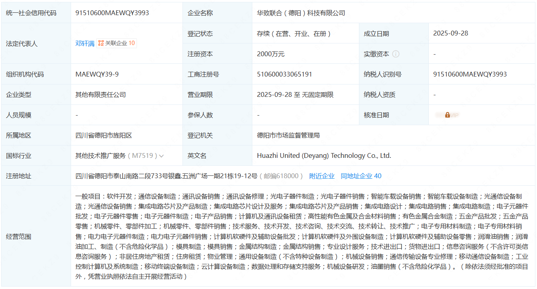Image resolution: width=537 pixels, height=289 pixels.
Task: Open the 附近企业 link
Action: click(322, 176)
